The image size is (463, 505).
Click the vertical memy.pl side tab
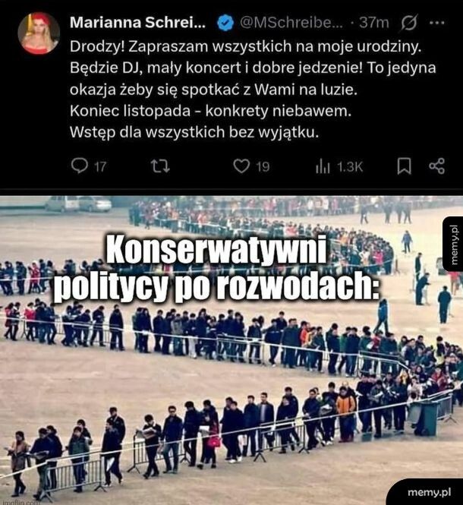pyautogui.click(x=453, y=244)
